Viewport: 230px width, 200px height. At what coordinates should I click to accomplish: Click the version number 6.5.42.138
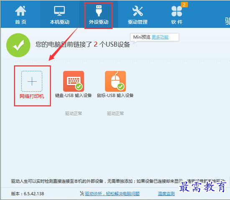[34, 194]
